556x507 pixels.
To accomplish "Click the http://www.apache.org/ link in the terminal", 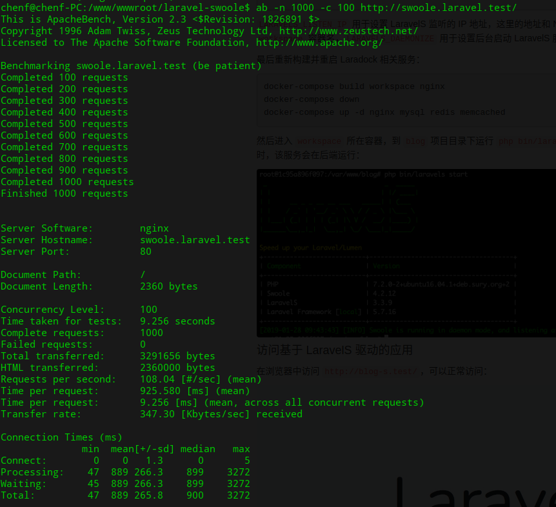I will click(319, 43).
